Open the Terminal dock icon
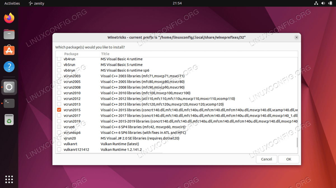The image size is (336, 188). pyautogui.click(x=9, y=103)
